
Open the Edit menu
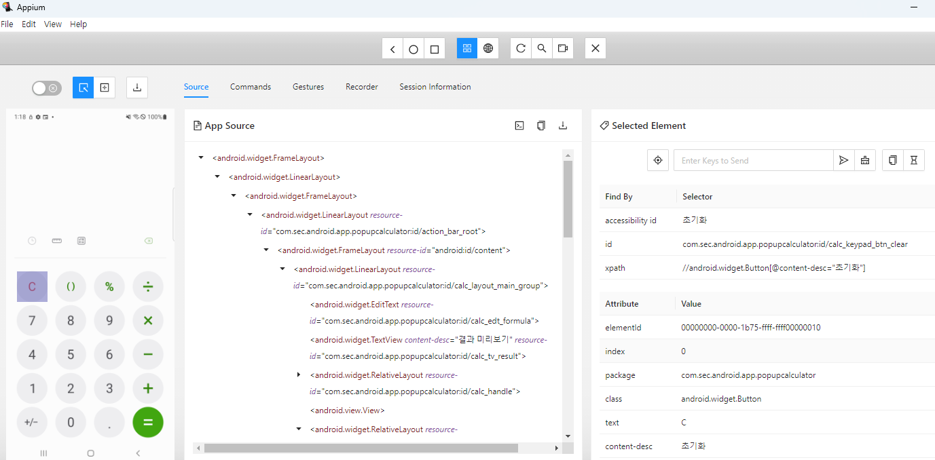coord(29,24)
